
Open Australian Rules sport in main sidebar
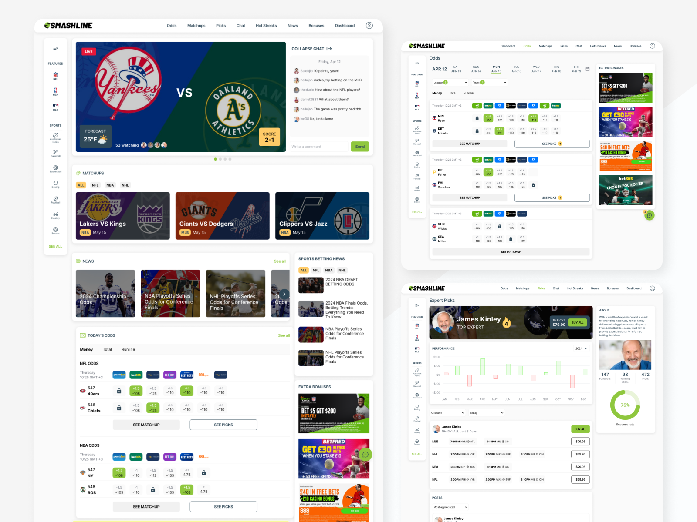coord(55,138)
